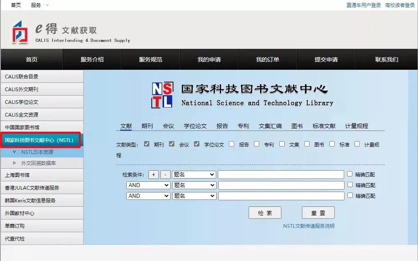Switch to the 期刊 tab
Image resolution: width=418 pixels, height=261 pixels.
[147, 126]
